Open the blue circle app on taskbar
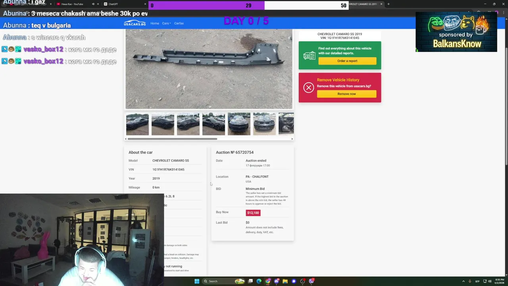 pyautogui.click(x=294, y=281)
